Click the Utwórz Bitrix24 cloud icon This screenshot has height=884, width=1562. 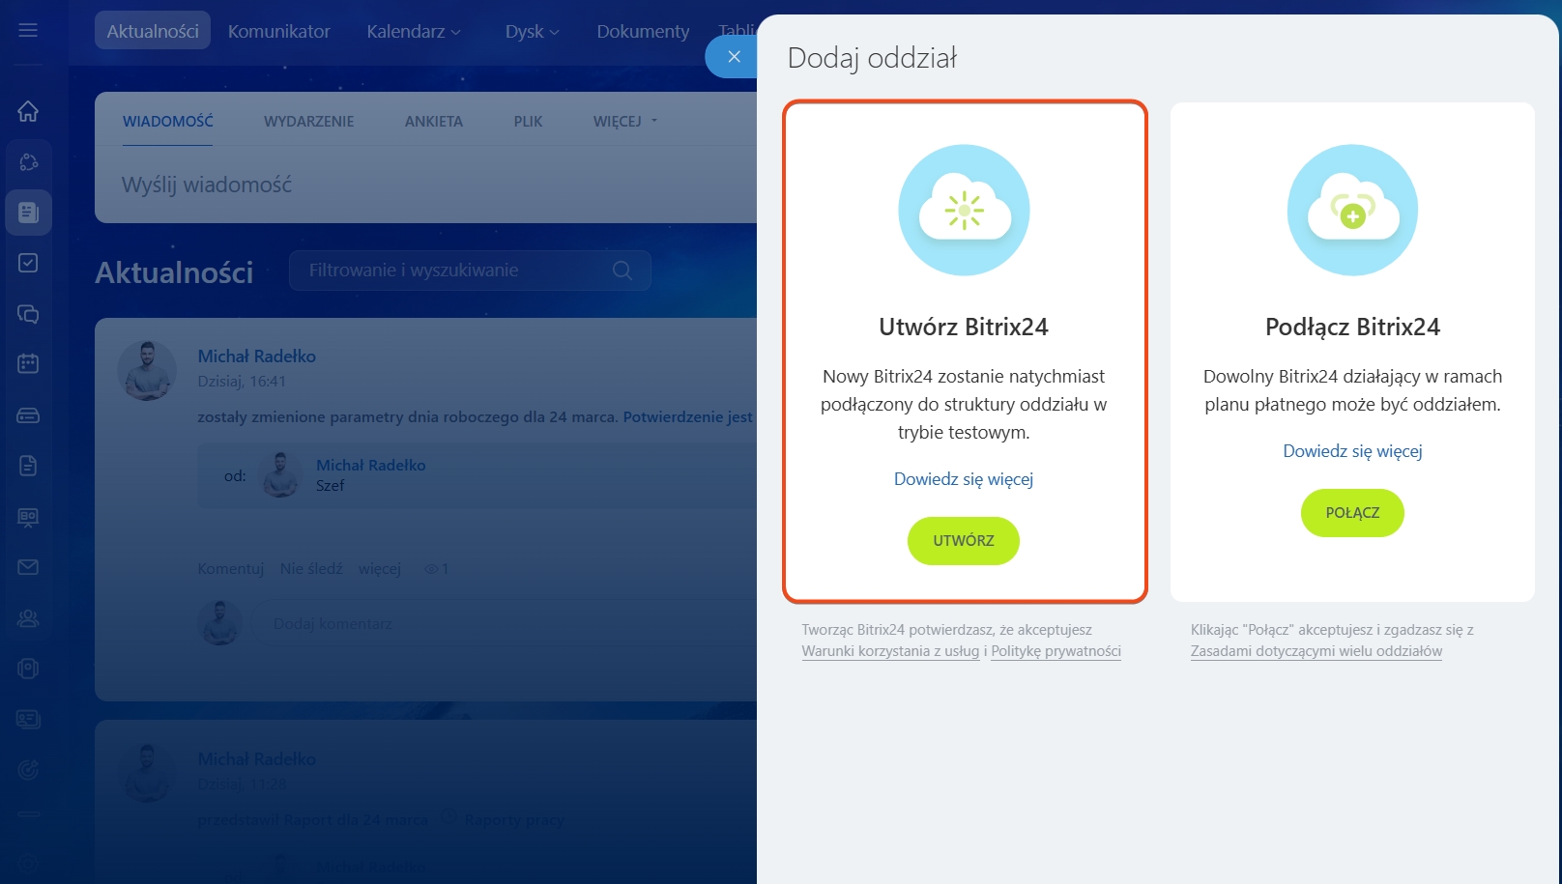coord(964,210)
